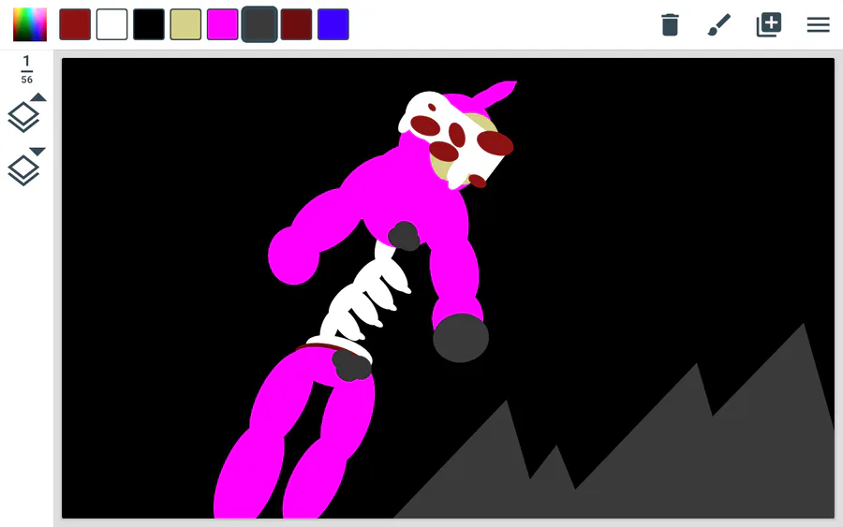Select the dark gray color swatch

pos(259,24)
